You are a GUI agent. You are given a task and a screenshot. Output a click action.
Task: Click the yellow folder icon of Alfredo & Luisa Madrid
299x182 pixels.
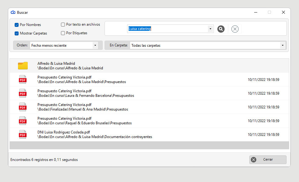[x=23, y=66]
